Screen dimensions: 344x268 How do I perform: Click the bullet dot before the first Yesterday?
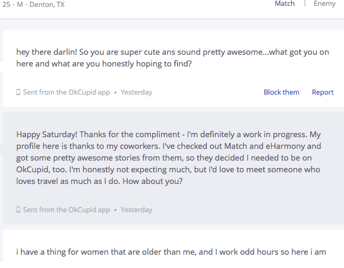coord(115,93)
